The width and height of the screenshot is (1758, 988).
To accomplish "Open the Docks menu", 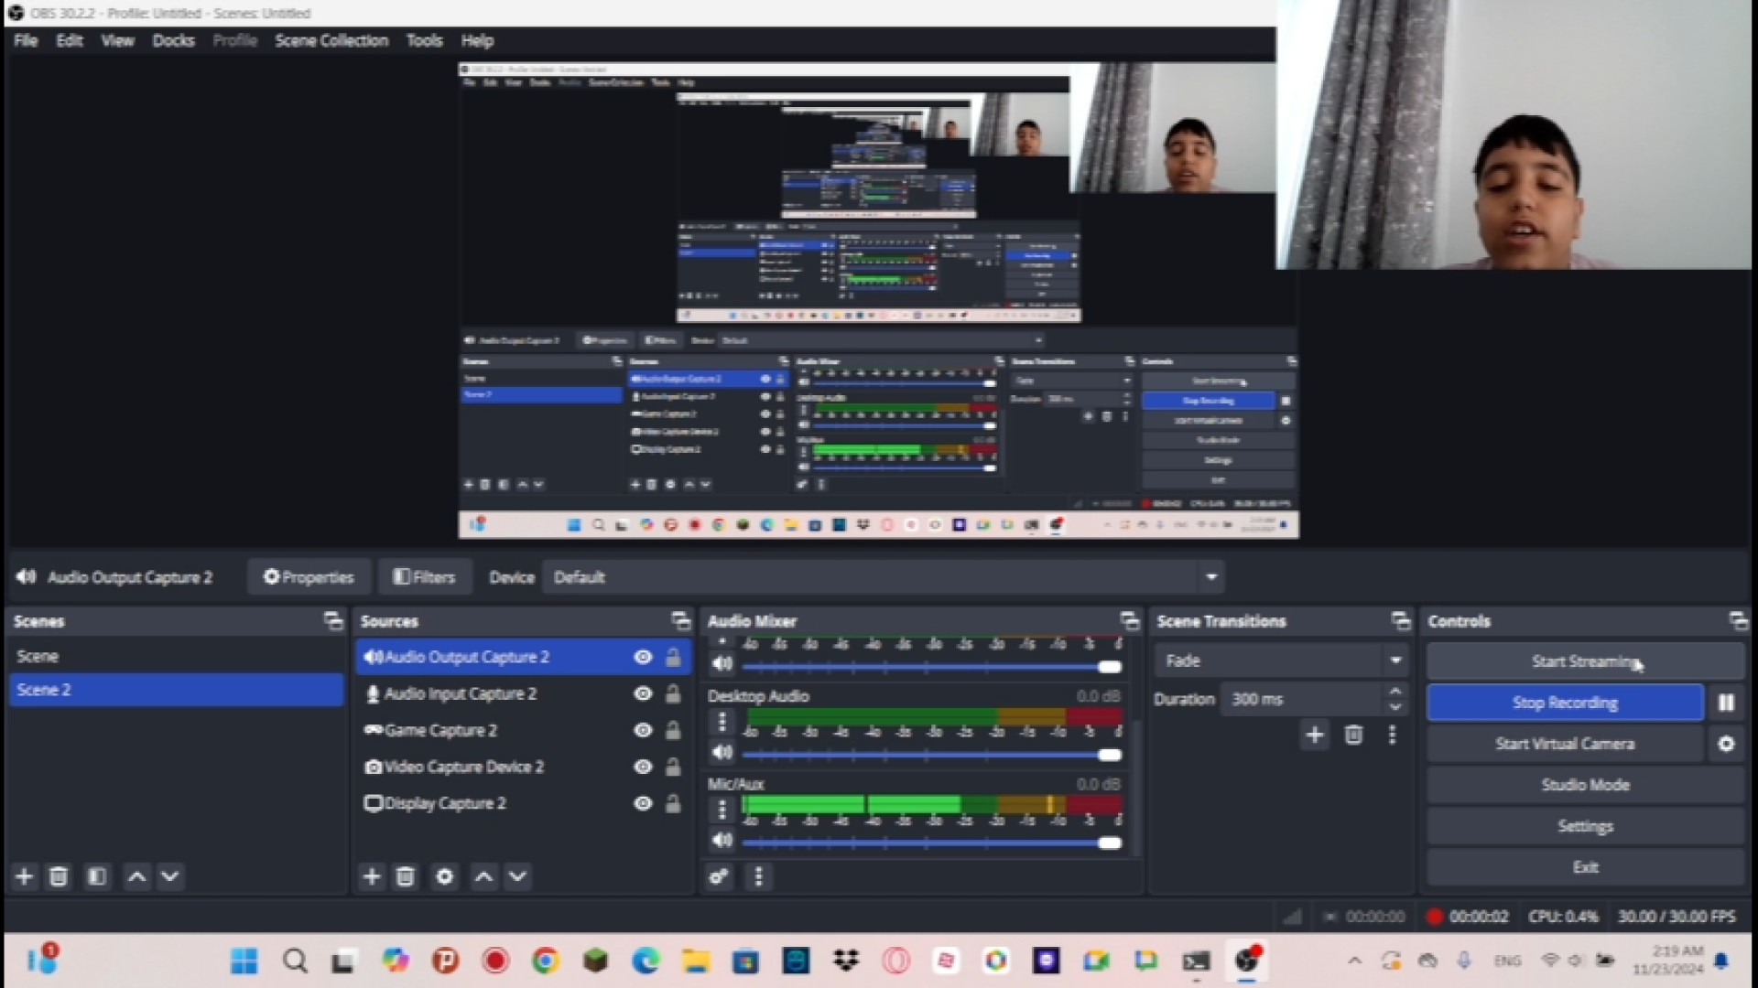I will pyautogui.click(x=173, y=40).
